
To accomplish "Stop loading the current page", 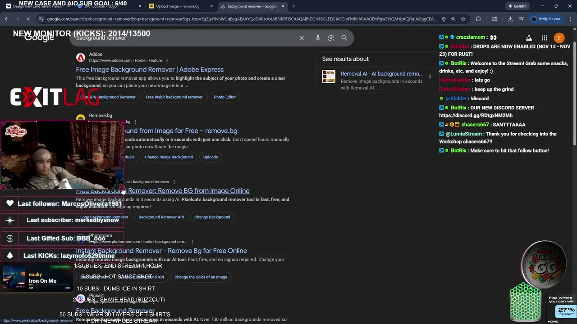I will click(x=28, y=19).
